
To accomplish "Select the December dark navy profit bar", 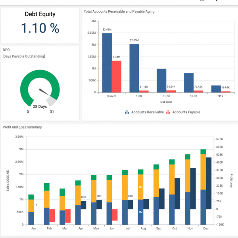I will (x=209, y=183).
